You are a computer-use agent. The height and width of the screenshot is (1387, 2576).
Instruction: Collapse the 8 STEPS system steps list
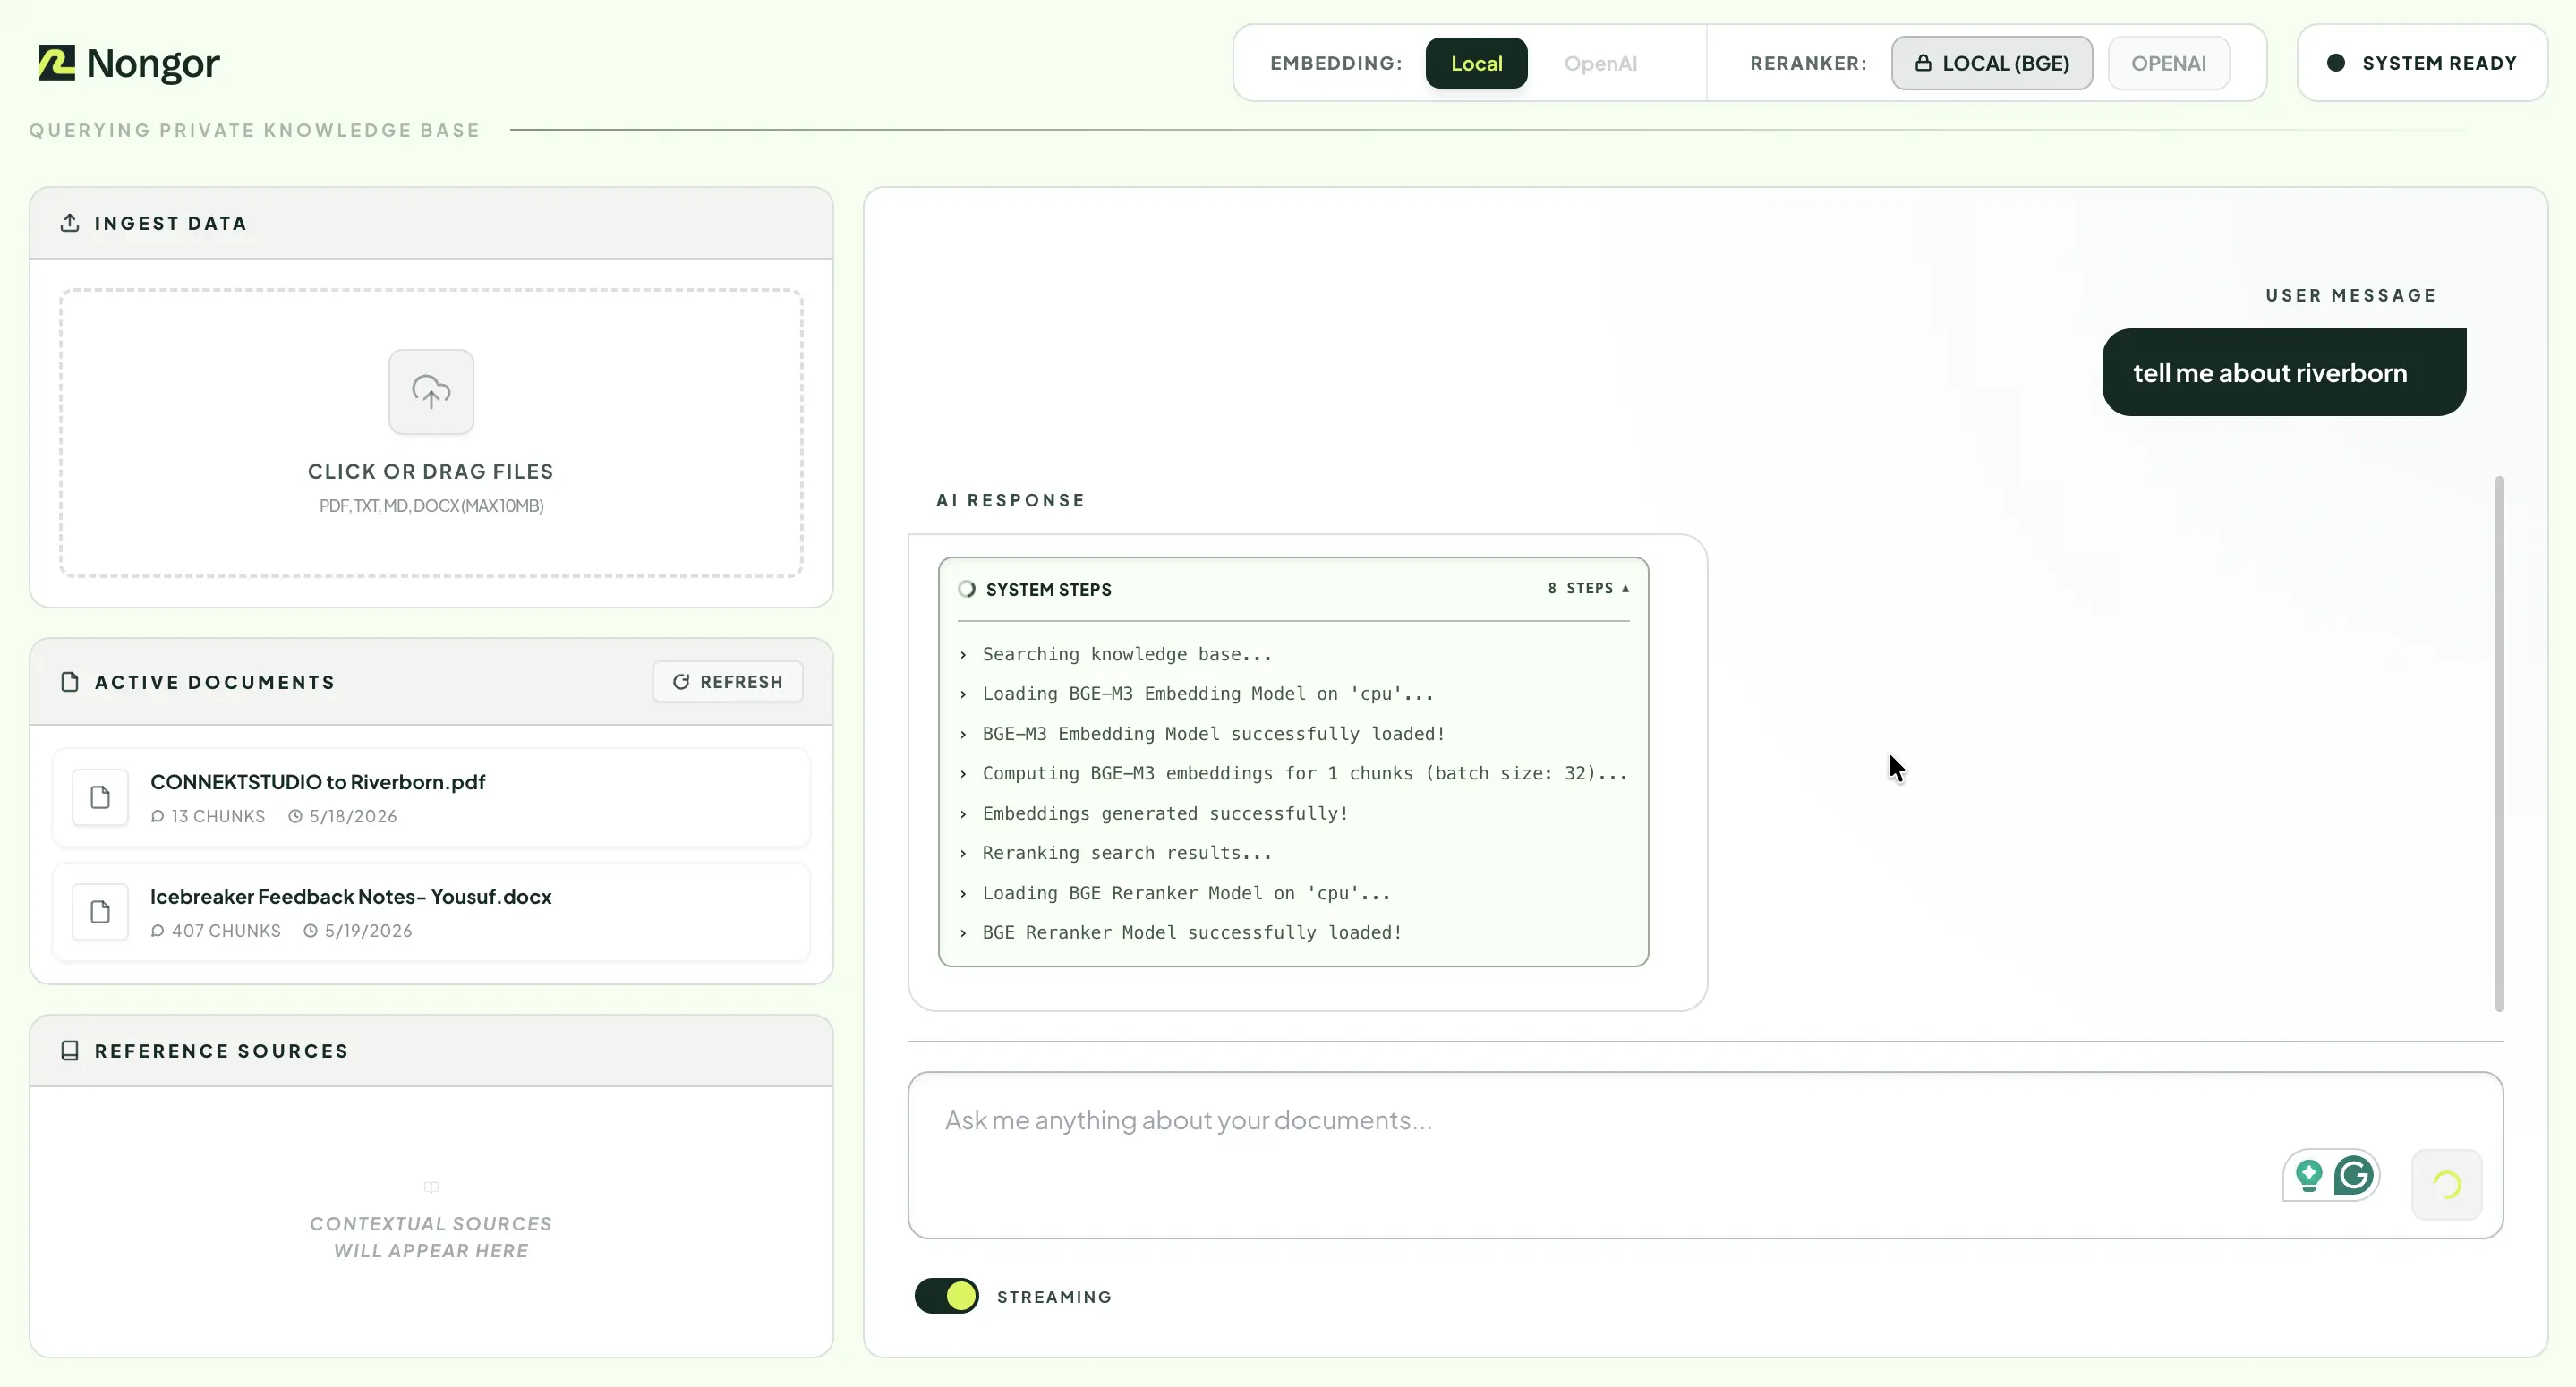pos(1588,588)
